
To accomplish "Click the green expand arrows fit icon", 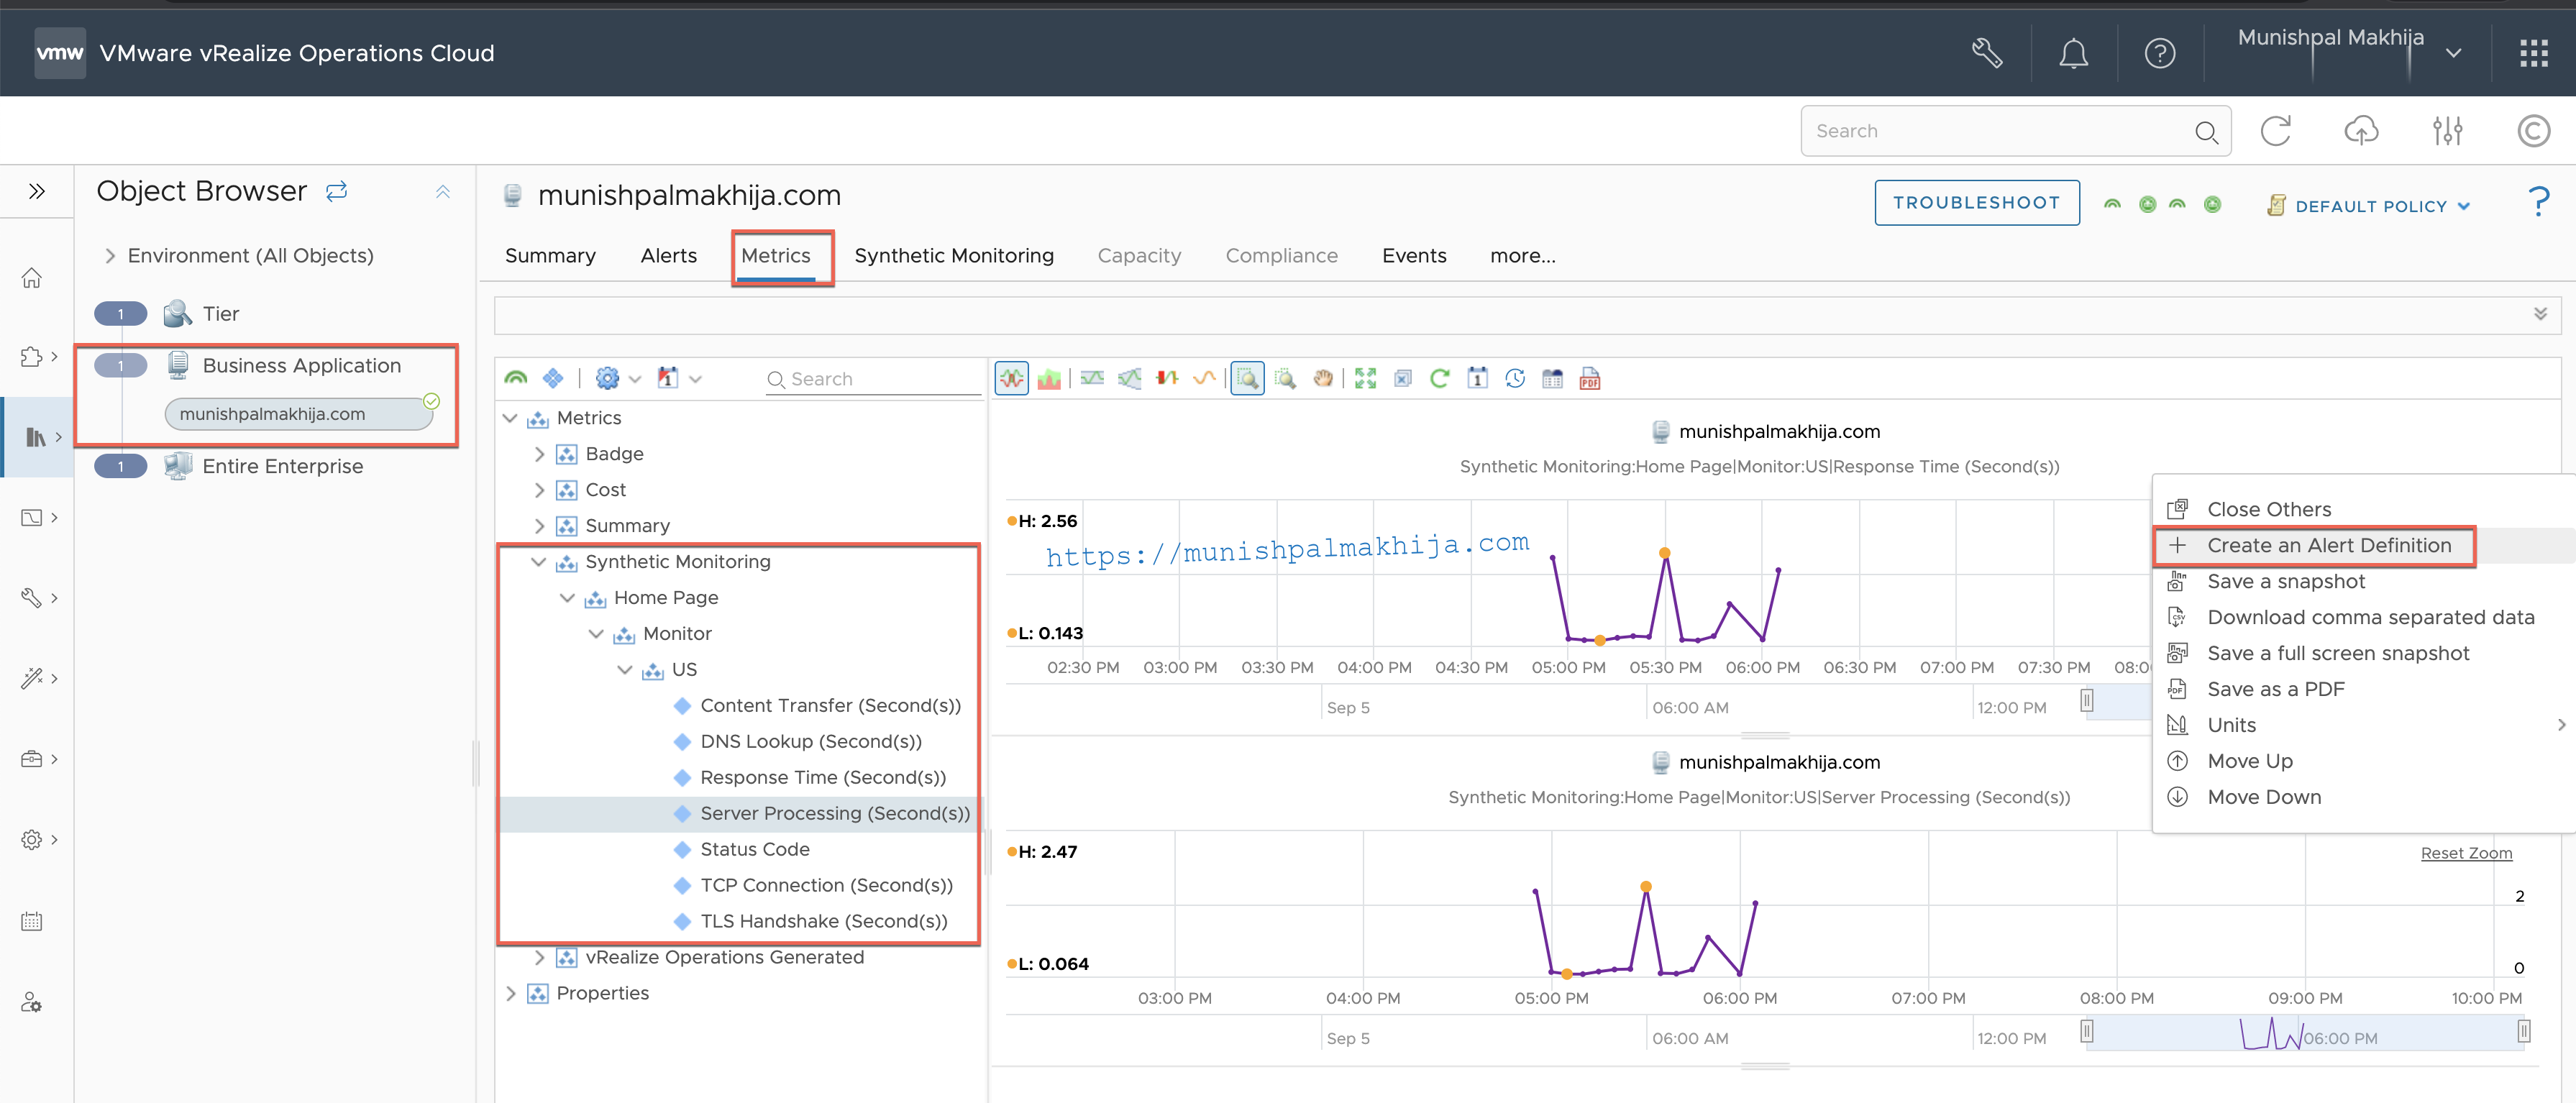I will pos(1365,379).
